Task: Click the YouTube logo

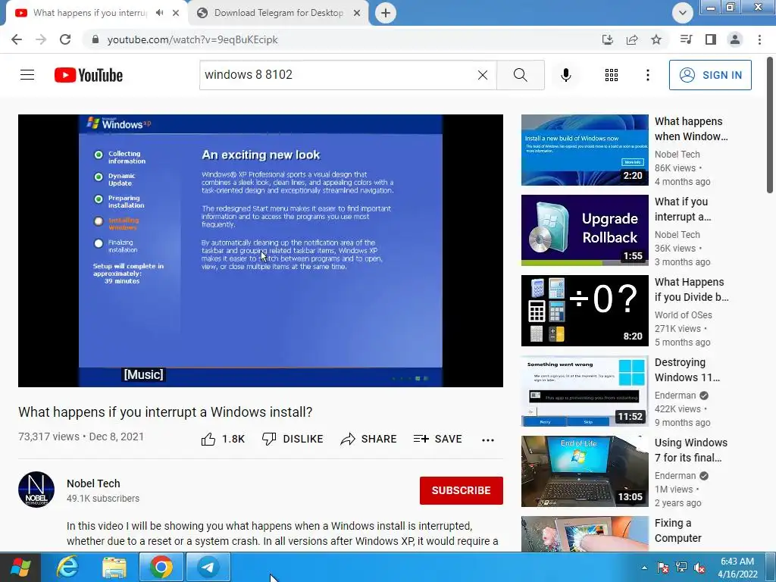Action: pos(89,75)
